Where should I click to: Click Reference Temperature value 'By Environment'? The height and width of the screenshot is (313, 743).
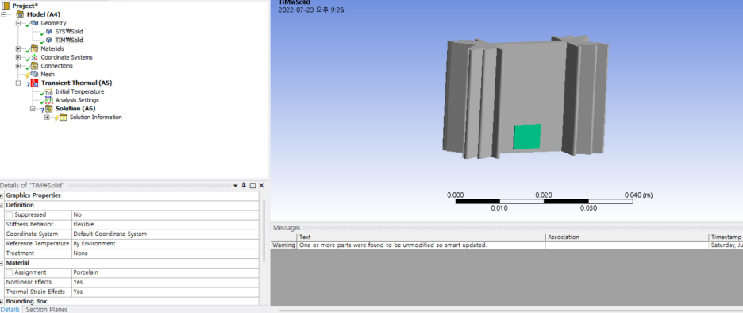(165, 243)
